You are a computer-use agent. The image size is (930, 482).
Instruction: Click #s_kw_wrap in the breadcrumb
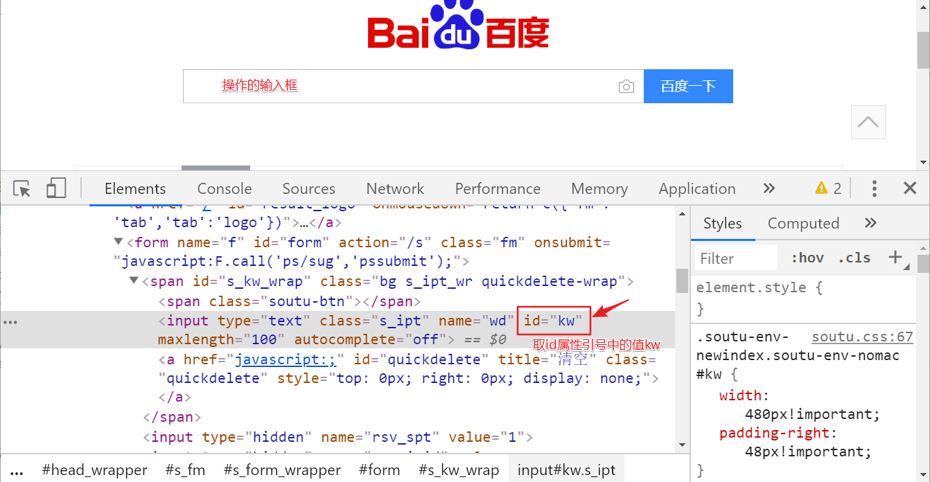point(459,470)
